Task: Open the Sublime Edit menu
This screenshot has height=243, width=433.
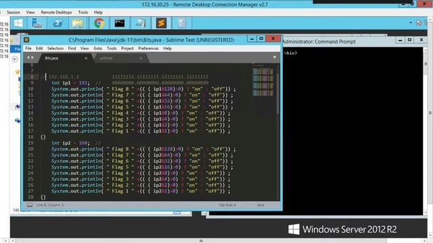Action: pyautogui.click(x=39, y=48)
